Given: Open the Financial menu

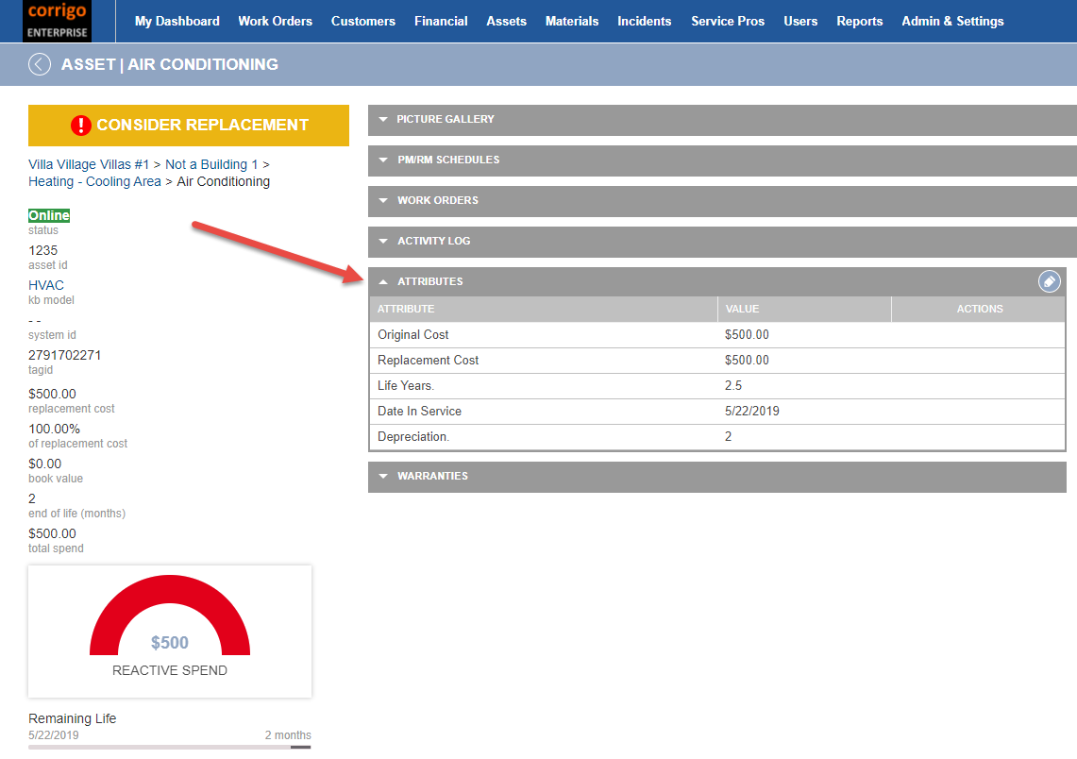Looking at the screenshot, I should coord(440,22).
